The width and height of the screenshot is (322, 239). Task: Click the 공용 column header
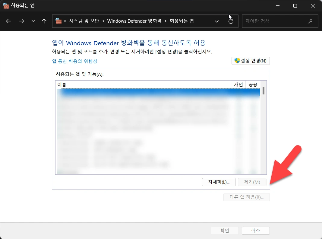tap(253, 84)
